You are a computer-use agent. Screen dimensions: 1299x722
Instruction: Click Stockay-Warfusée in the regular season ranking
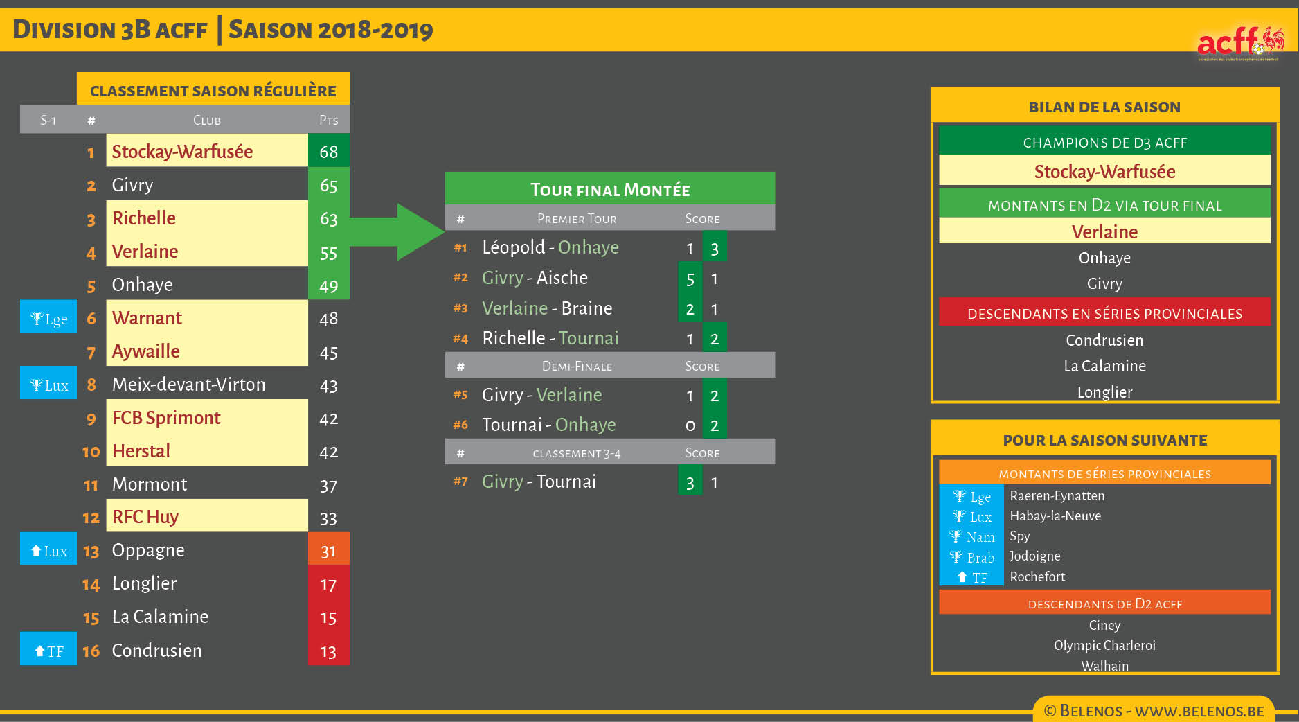182,151
